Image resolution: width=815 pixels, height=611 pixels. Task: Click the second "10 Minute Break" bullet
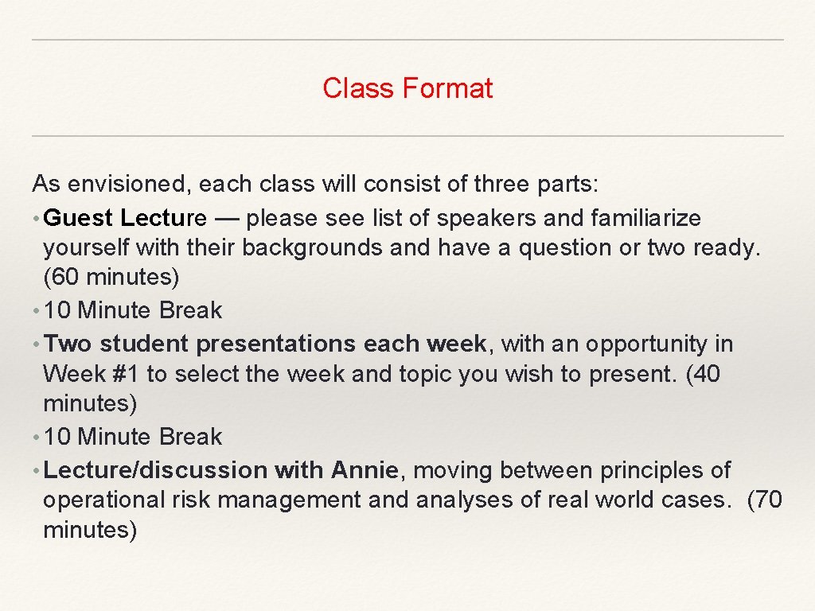click(x=133, y=437)
